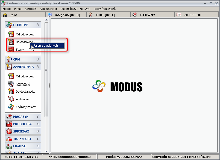Image resolution: width=220 pixels, height=160 pixels.
Task: Expand the SPRZEDAŻ section chevron
Action: [x=37, y=131]
